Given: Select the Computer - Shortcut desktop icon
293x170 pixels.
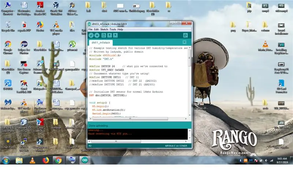Looking at the screenshot, I should tap(8, 8).
